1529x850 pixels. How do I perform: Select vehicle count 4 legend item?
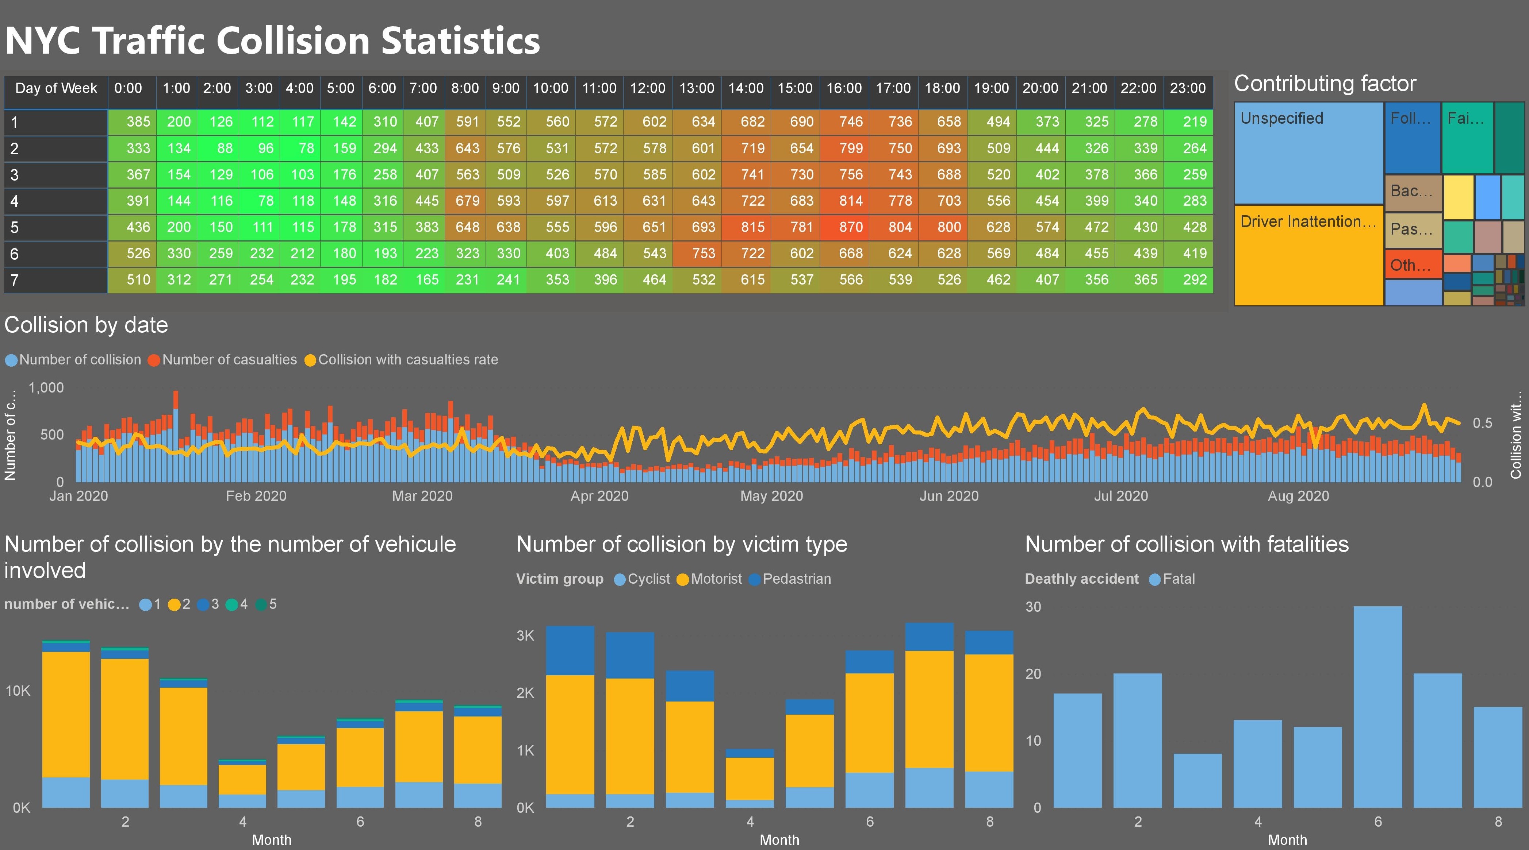(x=237, y=604)
